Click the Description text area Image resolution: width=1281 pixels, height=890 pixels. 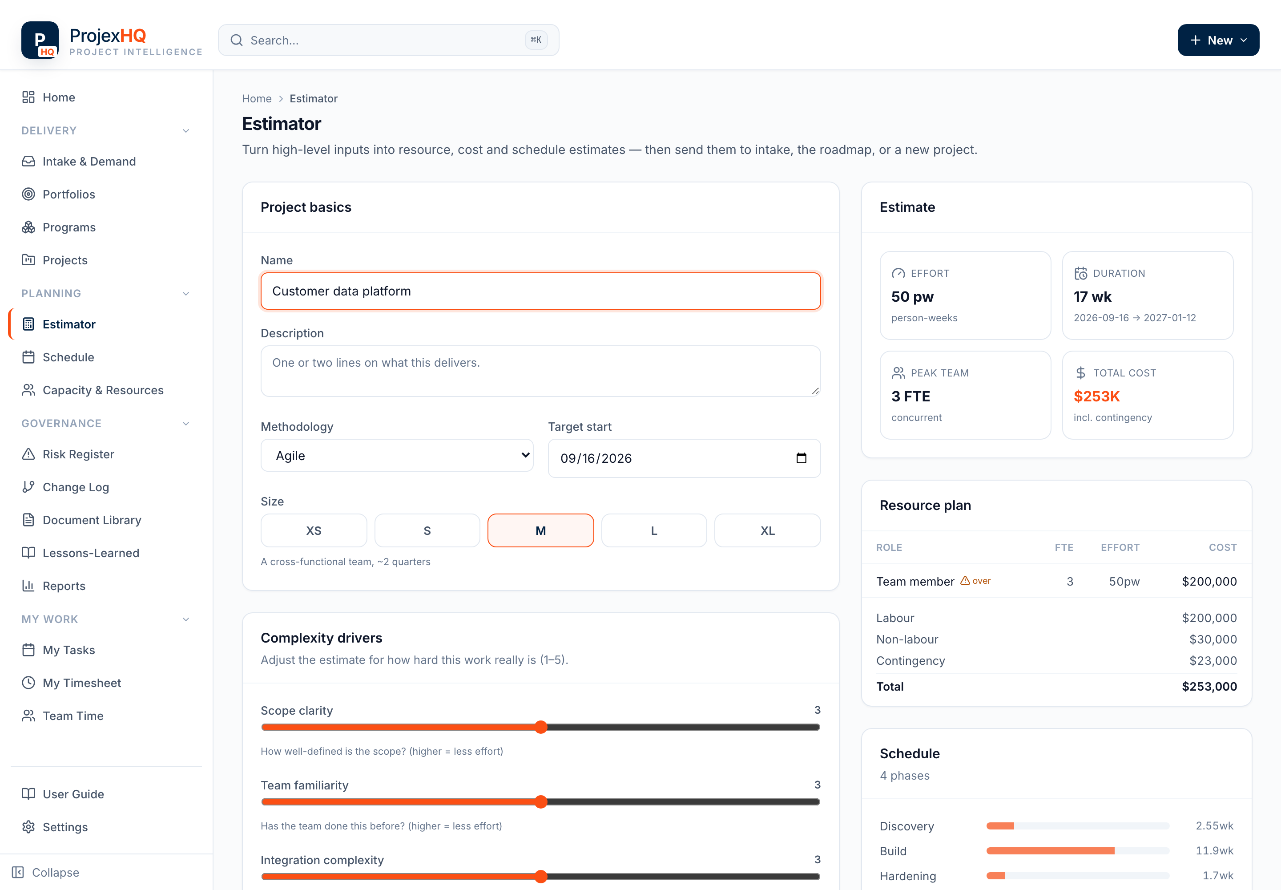pyautogui.click(x=541, y=371)
